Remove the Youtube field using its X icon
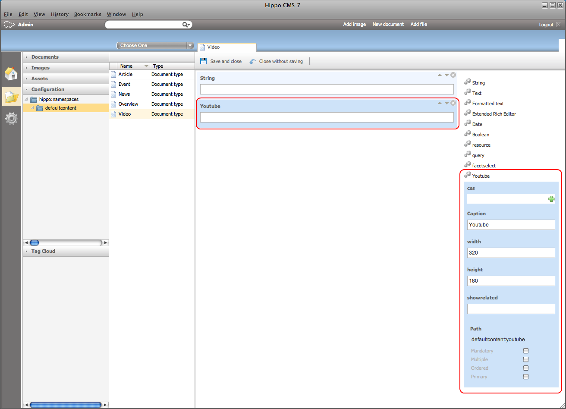 coord(453,103)
